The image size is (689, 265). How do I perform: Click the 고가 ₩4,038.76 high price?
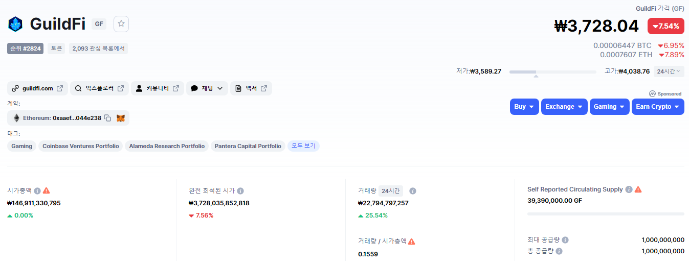(627, 71)
